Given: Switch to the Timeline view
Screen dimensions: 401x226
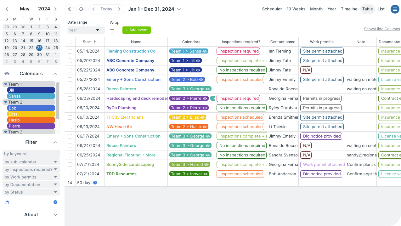Looking at the screenshot, I should (349, 9).
